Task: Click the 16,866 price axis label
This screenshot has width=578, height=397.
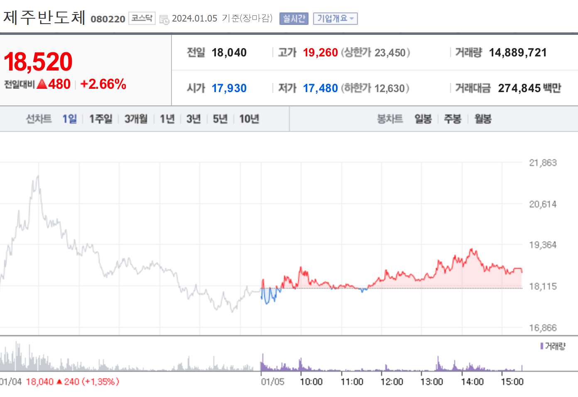Action: [x=543, y=328]
